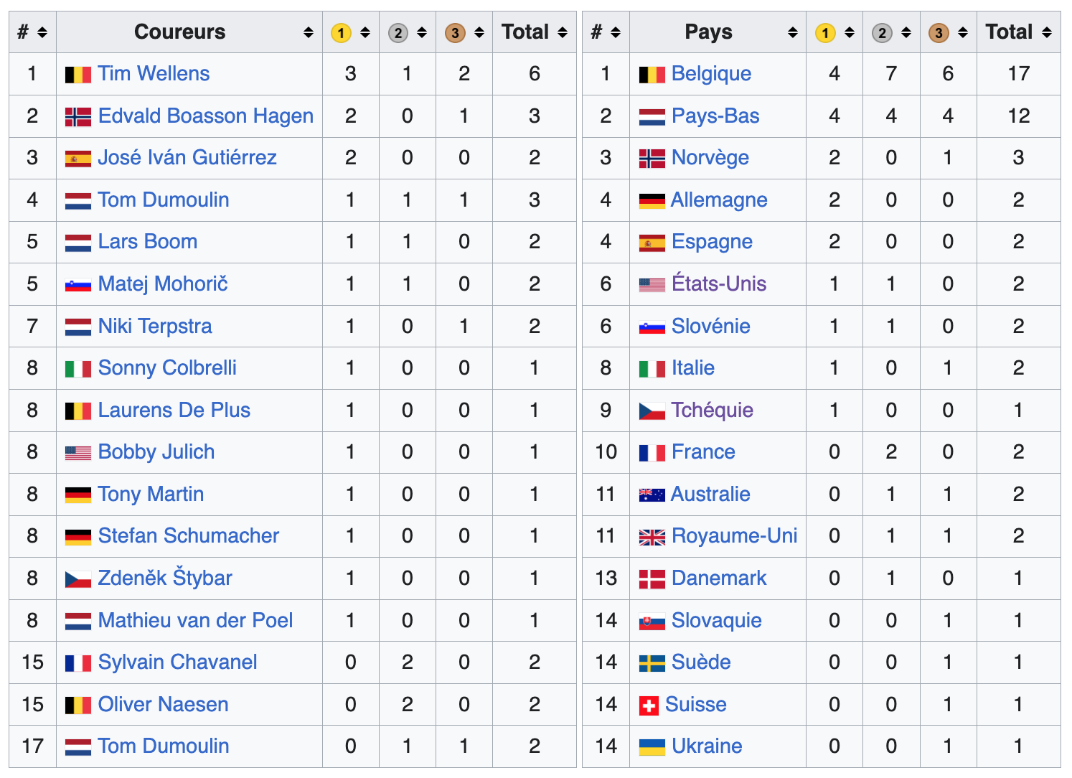Click the bronze medal icon in the Coureurs table
Image resolution: width=1072 pixels, height=778 pixels.
[x=454, y=33]
